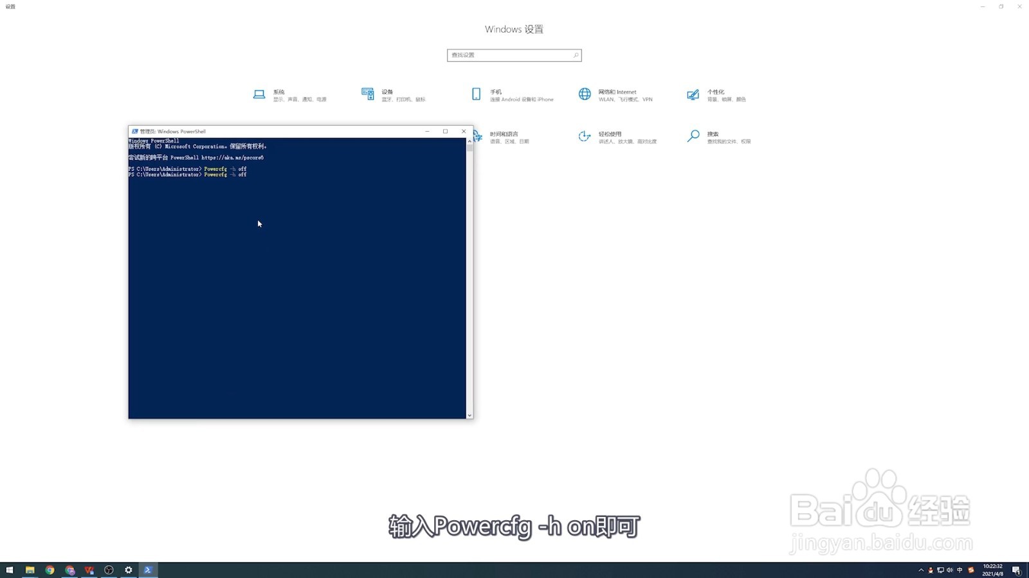Click the 时间和语言 settings label
The width and height of the screenshot is (1029, 578).
click(504, 134)
